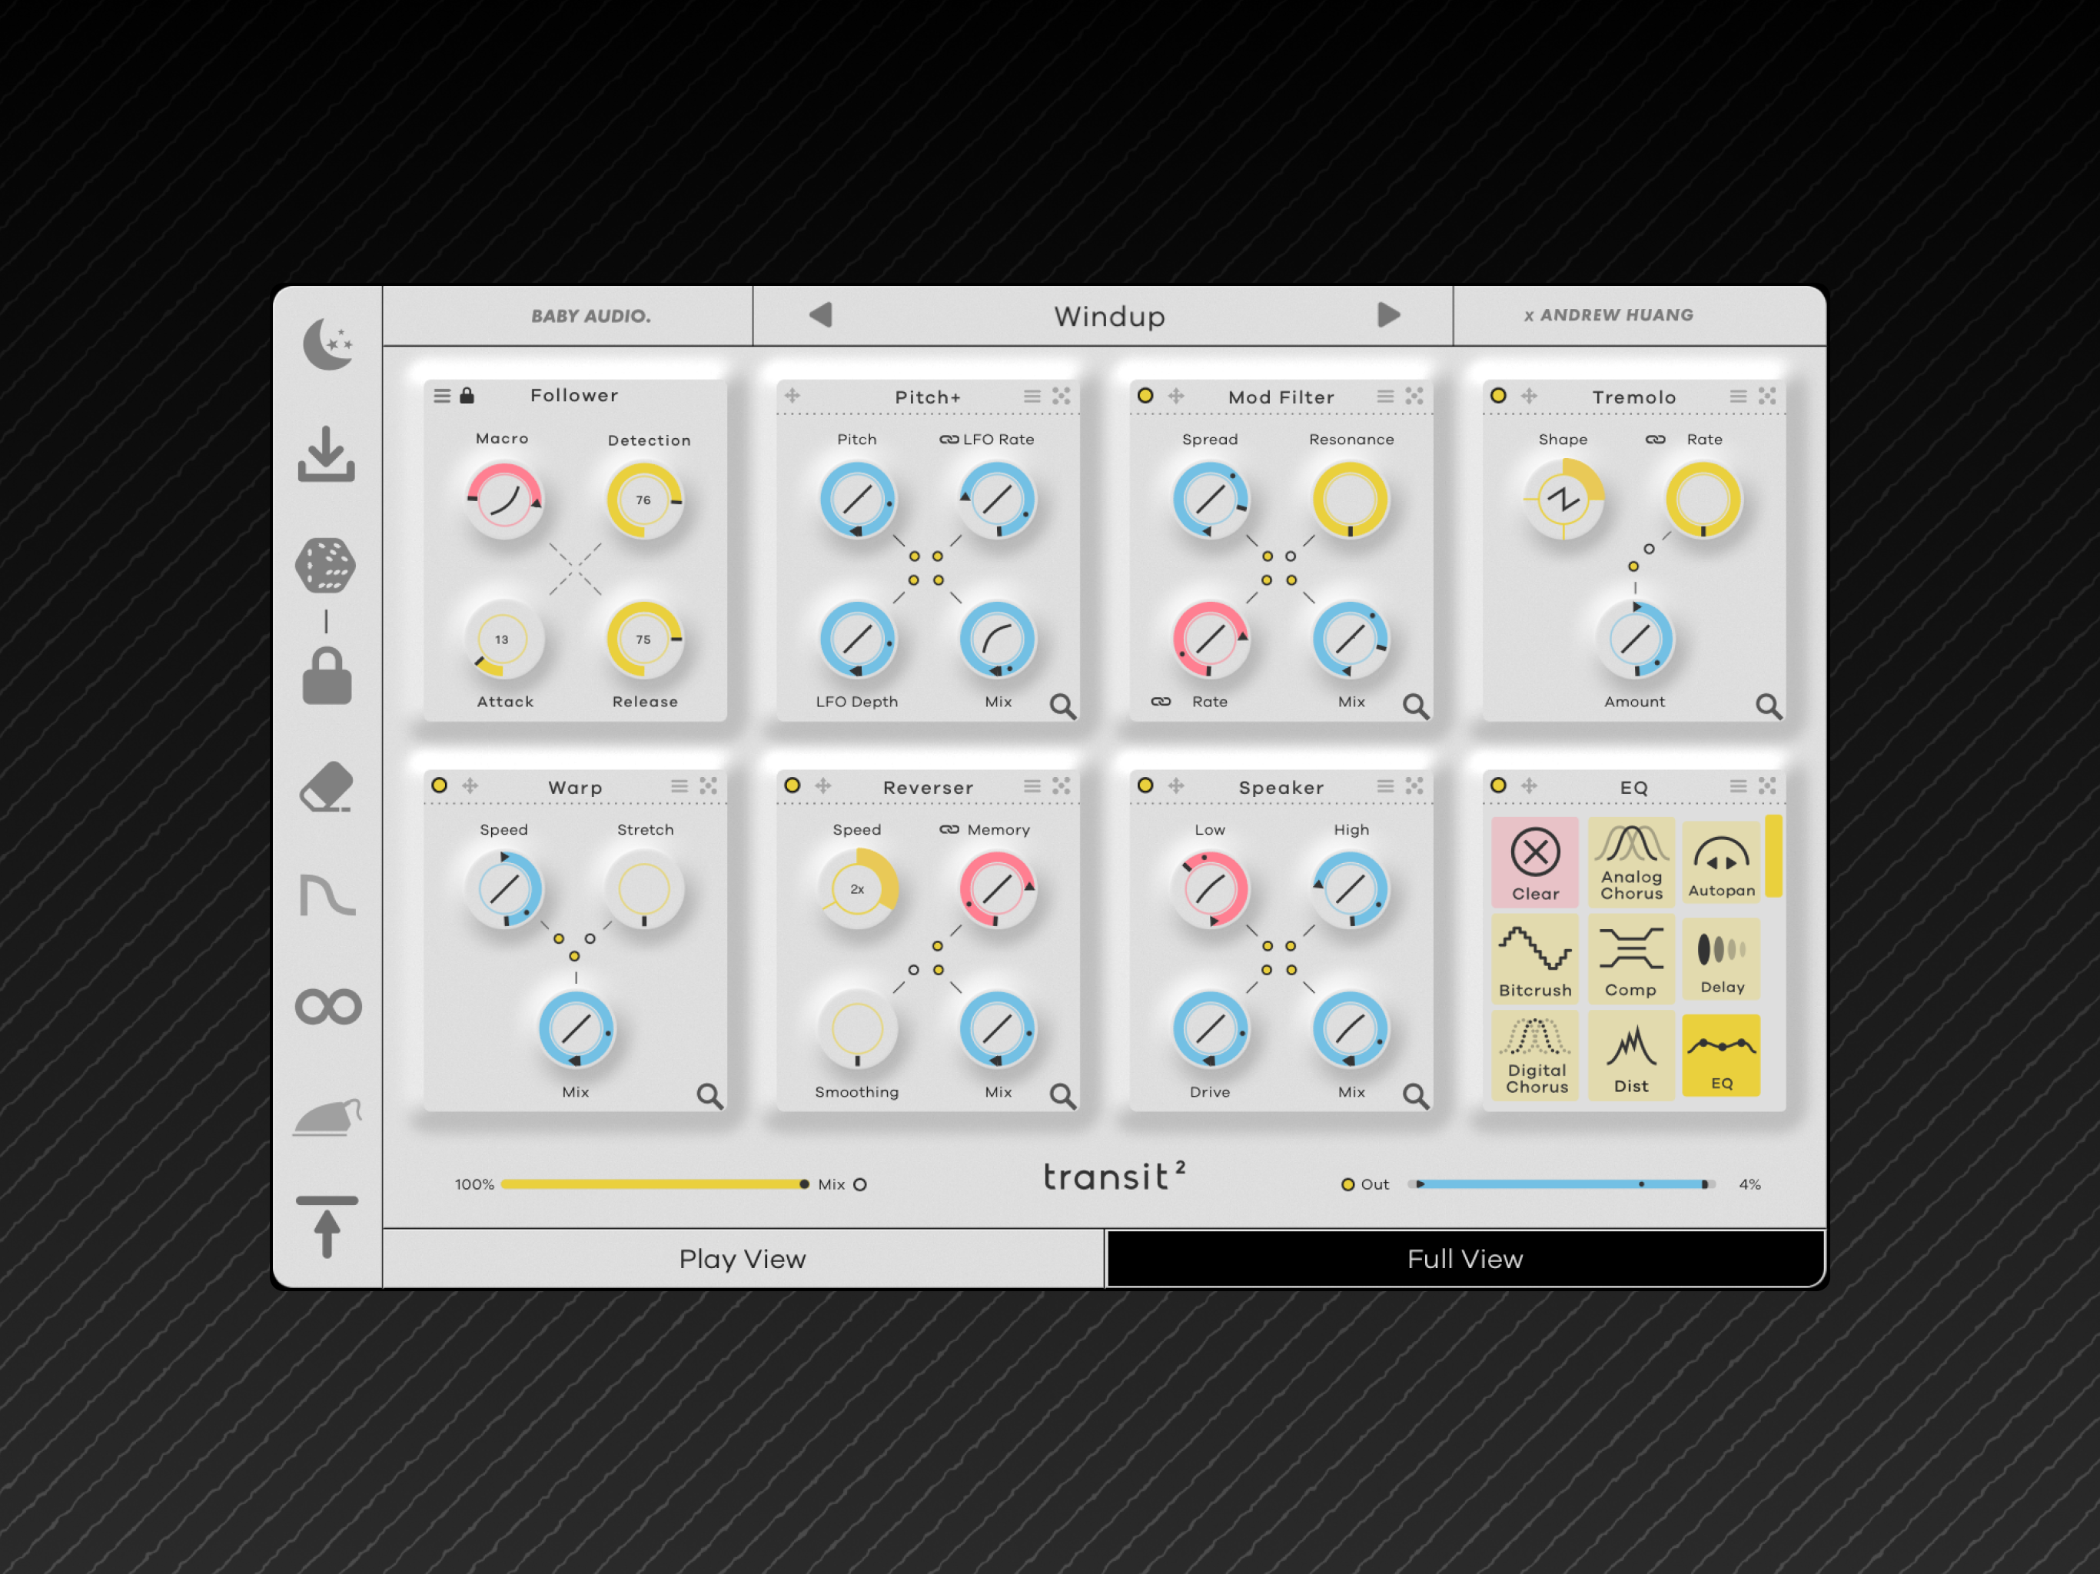
Task: Toggle the Warp module power dot
Action: click(x=440, y=786)
